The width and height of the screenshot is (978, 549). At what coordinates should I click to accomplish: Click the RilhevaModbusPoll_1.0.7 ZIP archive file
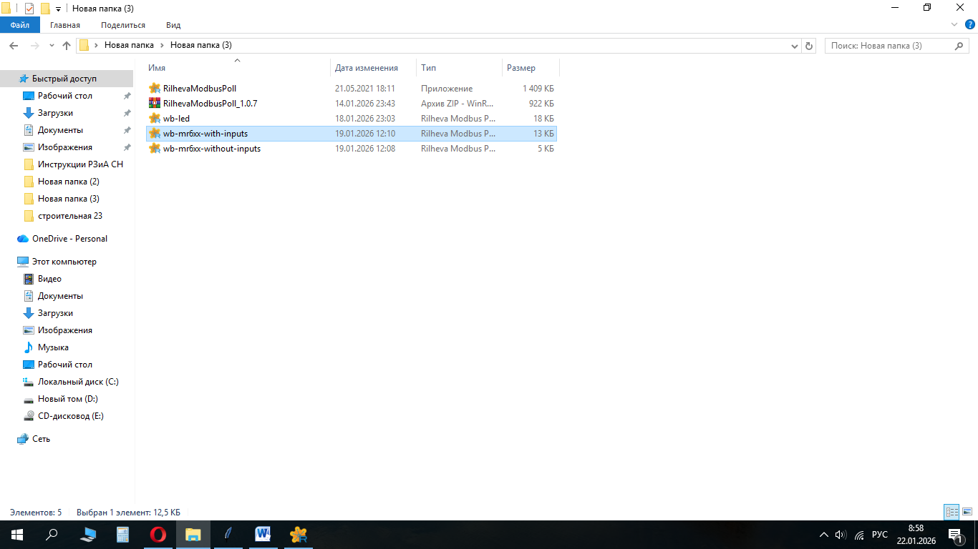tap(210, 104)
